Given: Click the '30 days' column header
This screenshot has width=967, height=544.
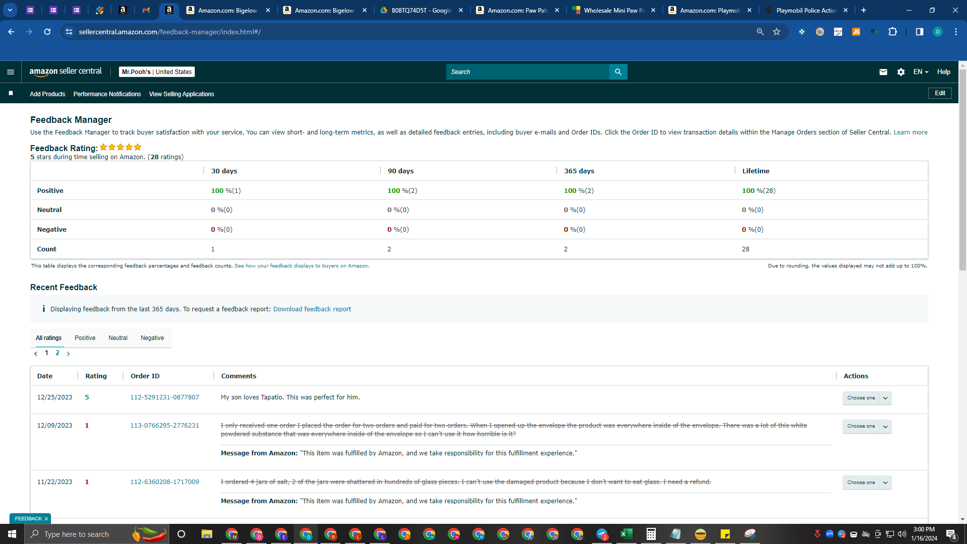Looking at the screenshot, I should point(224,171).
